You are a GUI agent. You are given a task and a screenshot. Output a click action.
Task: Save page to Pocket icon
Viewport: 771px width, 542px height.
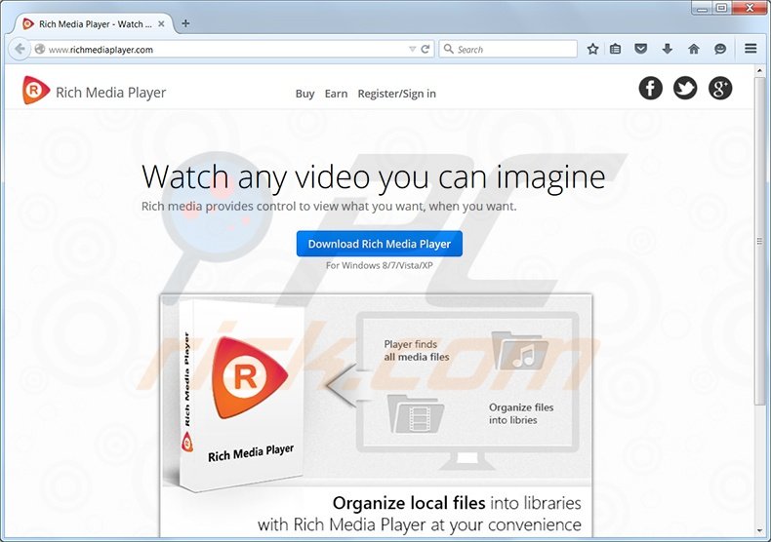pos(640,49)
